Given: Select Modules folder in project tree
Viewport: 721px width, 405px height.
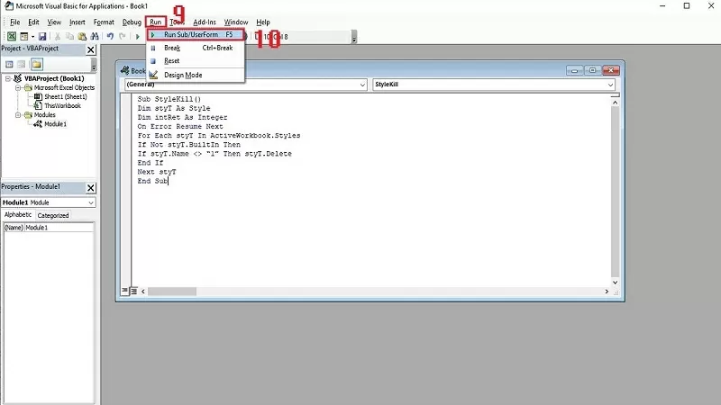Looking at the screenshot, I should click(x=44, y=115).
